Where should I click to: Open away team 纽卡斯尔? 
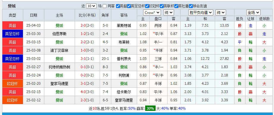pos(124,92)
